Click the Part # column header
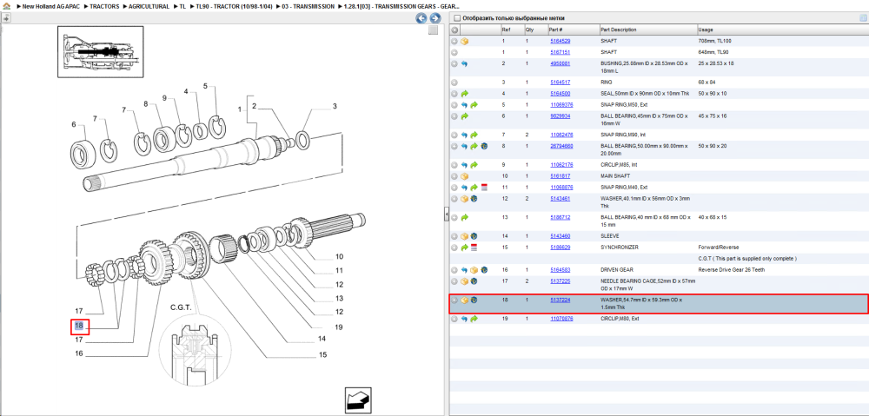This screenshot has height=416, width=869. [x=556, y=30]
